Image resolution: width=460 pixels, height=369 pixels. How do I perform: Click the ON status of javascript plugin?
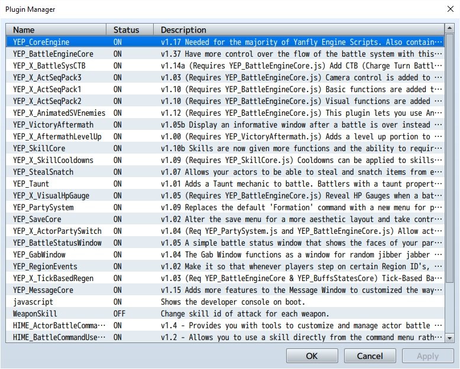pos(117,302)
